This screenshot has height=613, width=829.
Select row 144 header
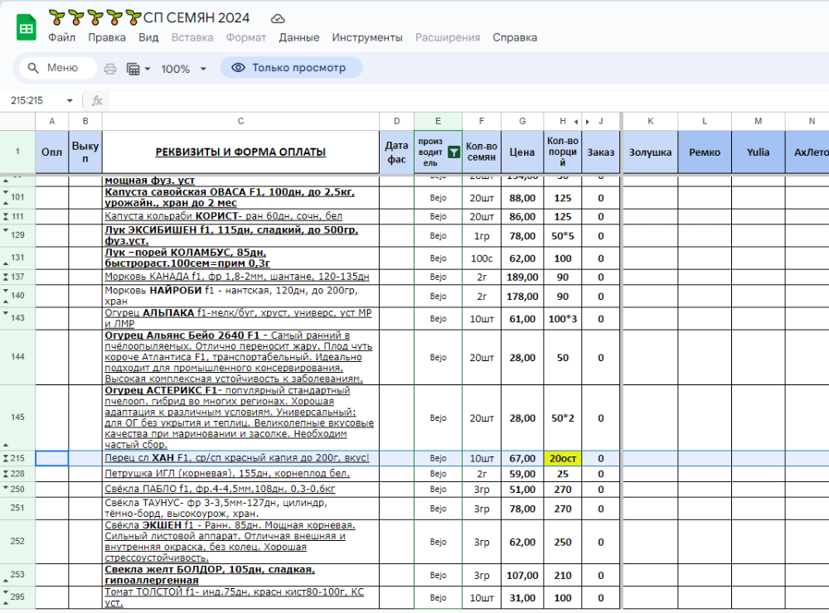pos(17,357)
